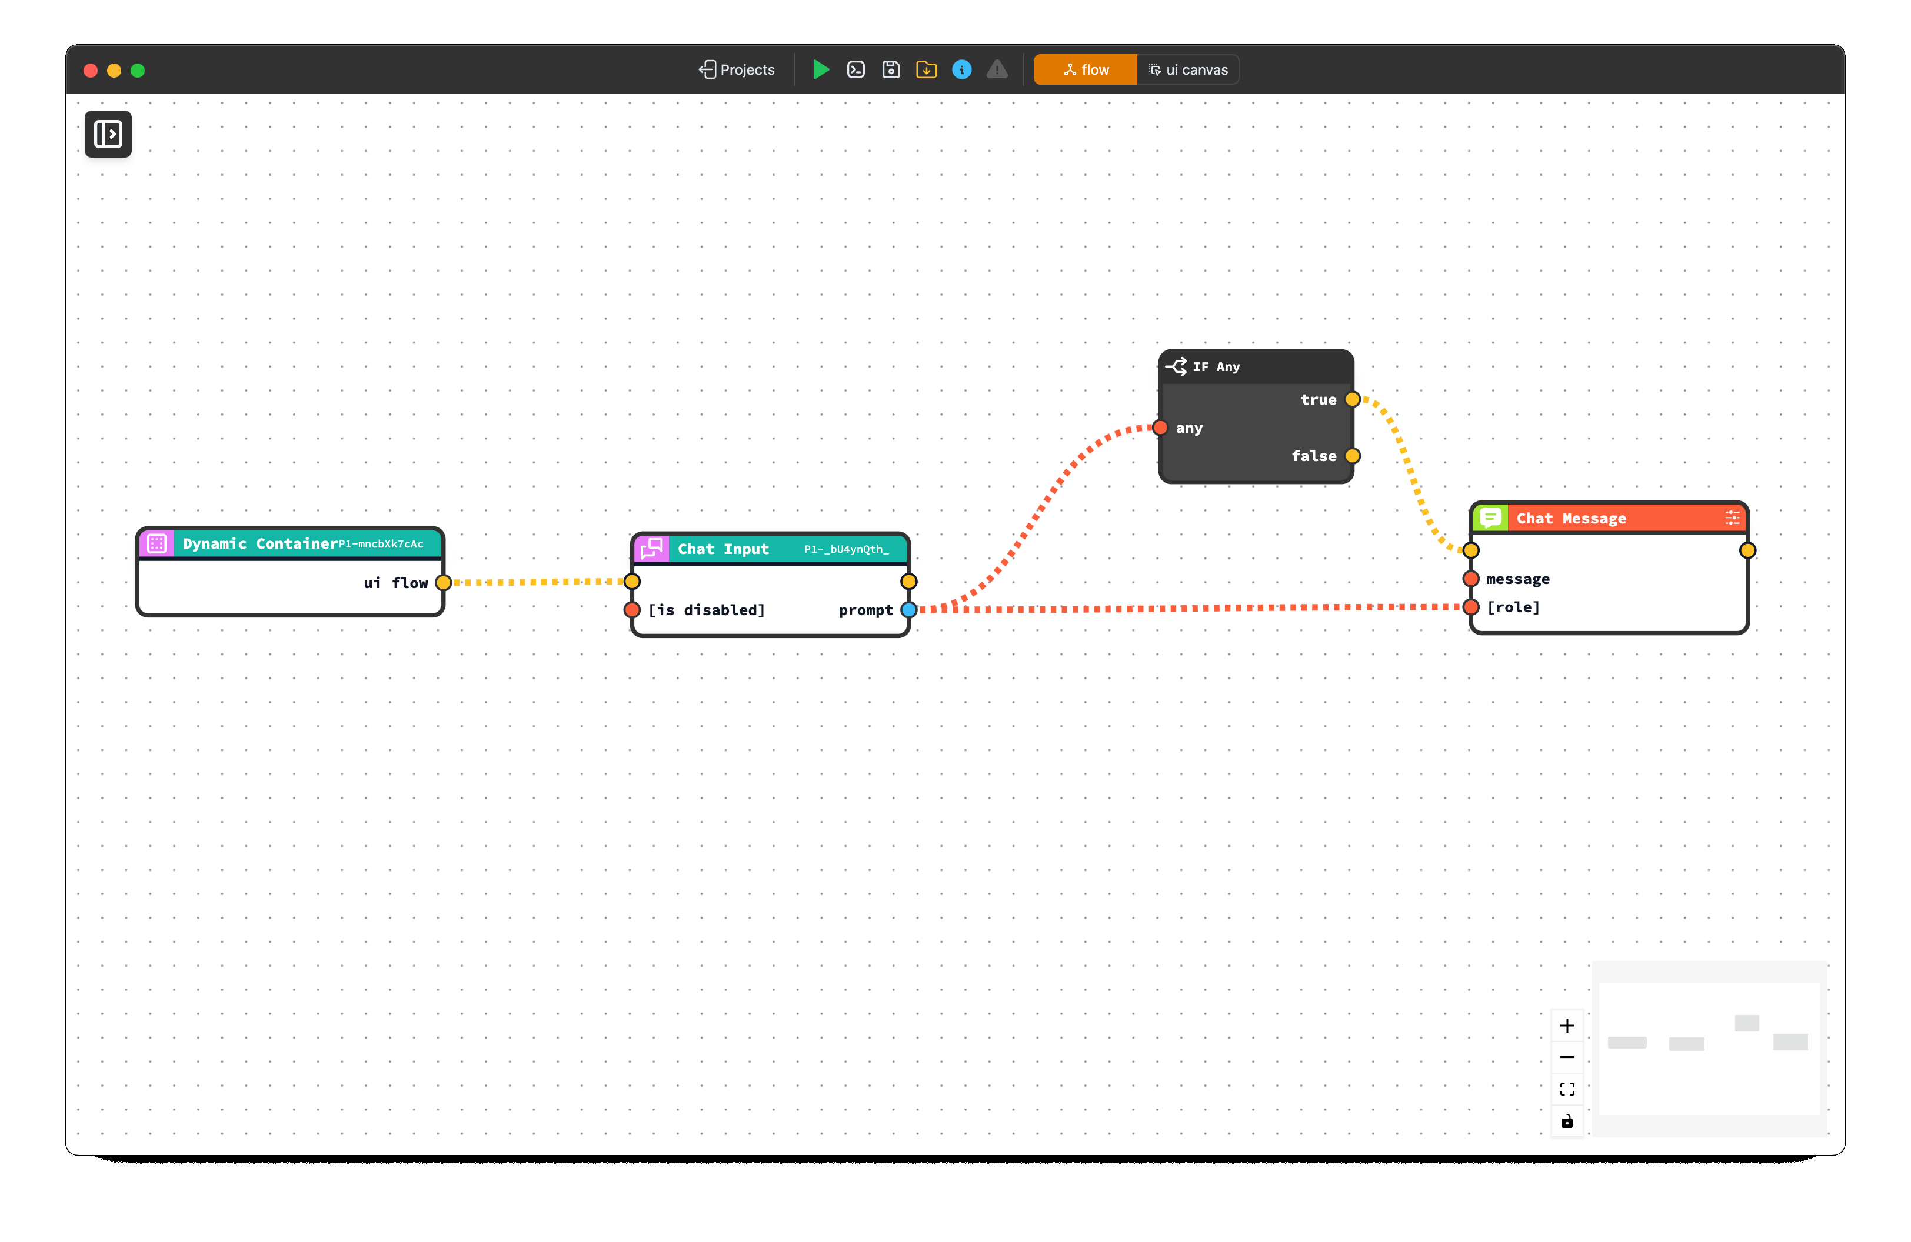Fit view using the fullscreen brackets icon
The width and height of the screenshot is (1911, 1242).
[1567, 1089]
